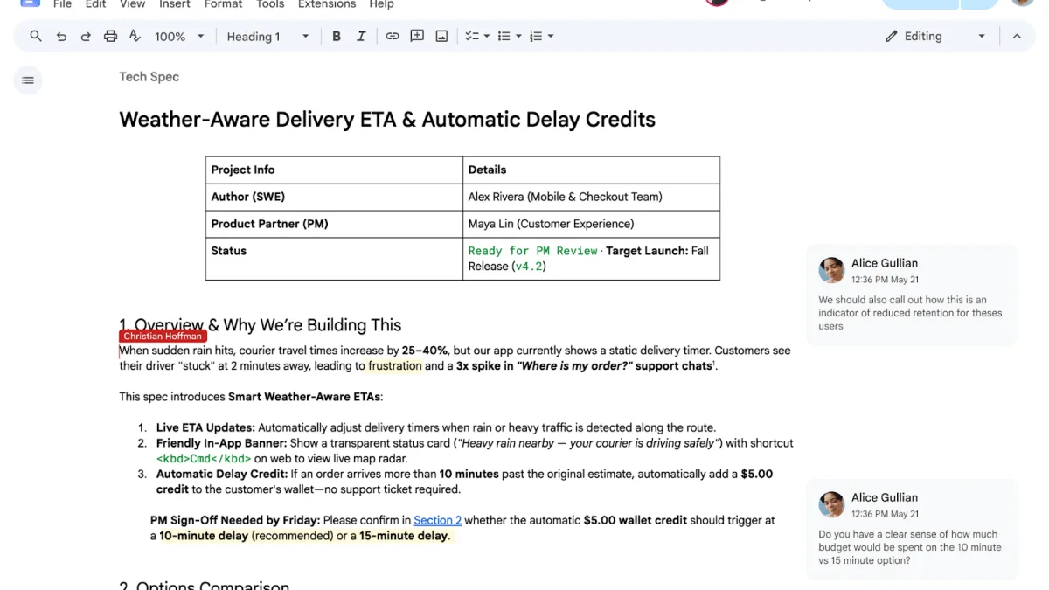Expand the numbered list options arrow
Viewport: 1049px width, 590px height.
[x=550, y=36]
